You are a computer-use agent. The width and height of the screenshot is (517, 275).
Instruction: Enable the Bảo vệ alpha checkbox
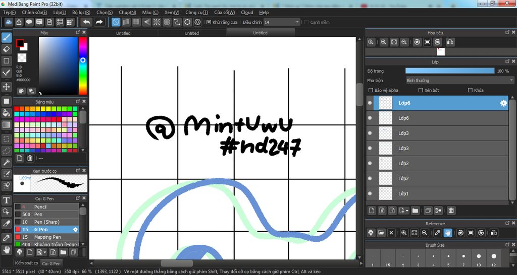pyautogui.click(x=371, y=90)
